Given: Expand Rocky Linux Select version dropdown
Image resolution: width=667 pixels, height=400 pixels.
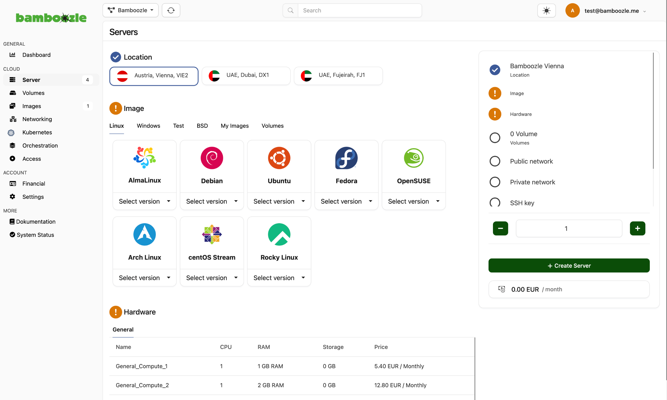Looking at the screenshot, I should [x=279, y=278].
